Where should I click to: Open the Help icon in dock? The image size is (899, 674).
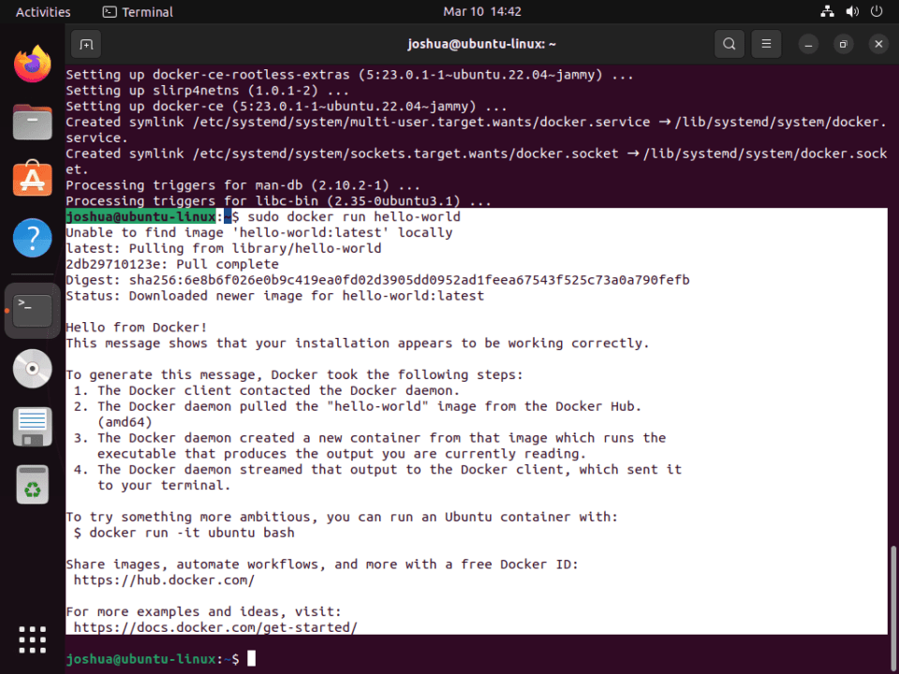pos(33,238)
